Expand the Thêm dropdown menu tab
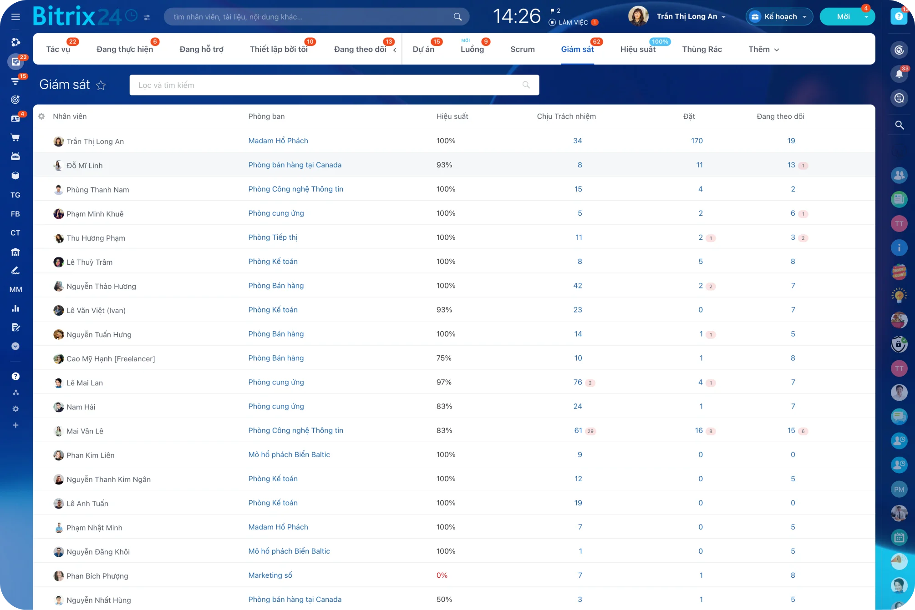Image resolution: width=915 pixels, height=610 pixels. (x=763, y=49)
